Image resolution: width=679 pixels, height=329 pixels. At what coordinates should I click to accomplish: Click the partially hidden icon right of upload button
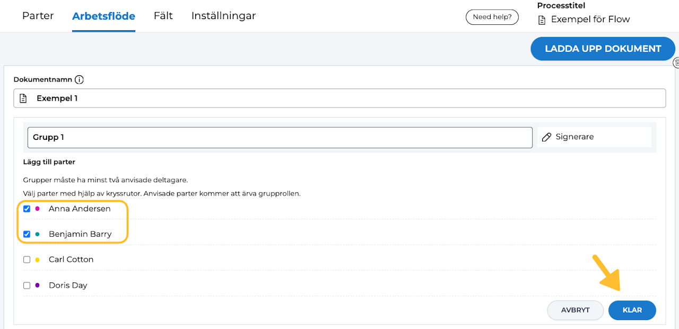(x=676, y=63)
